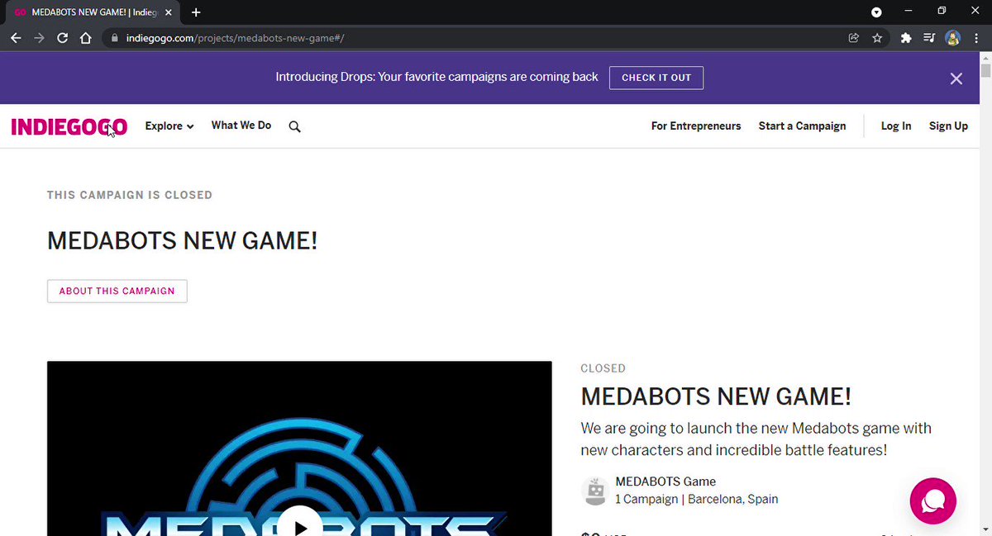
Task: Click Start a Campaign link
Action: (x=803, y=126)
